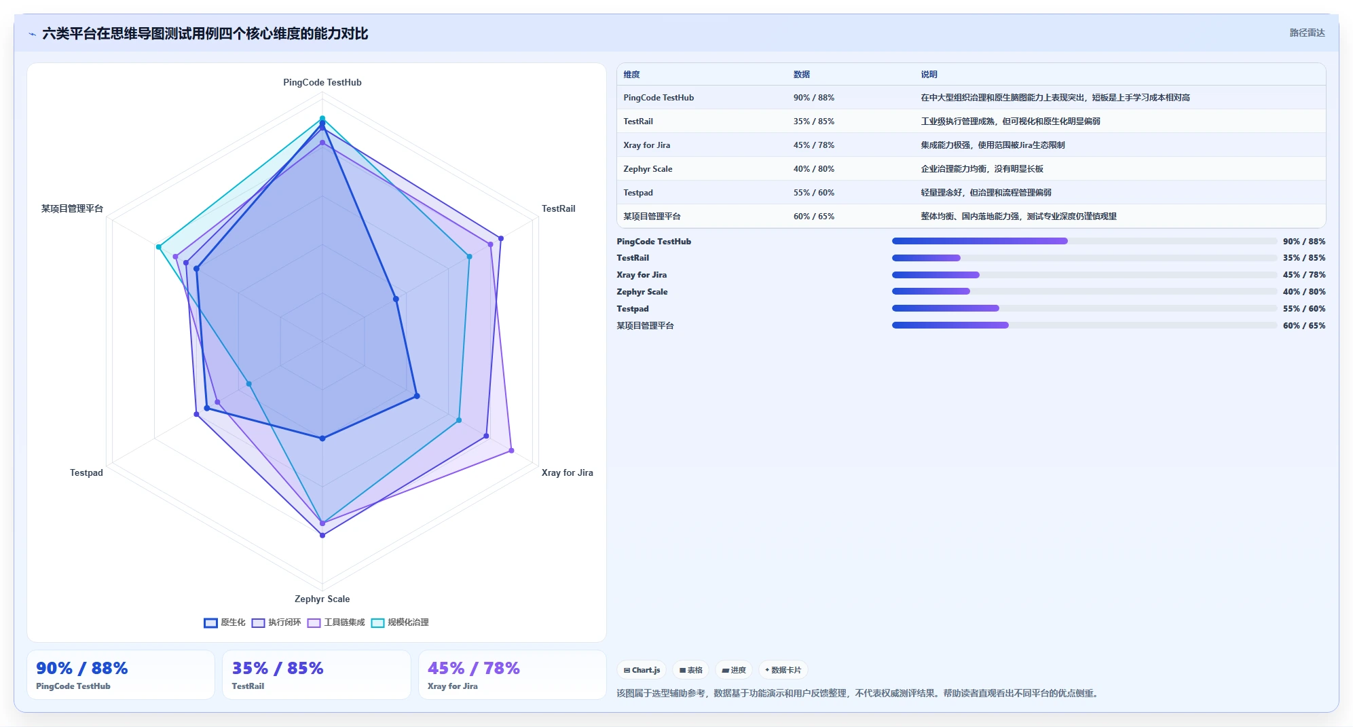Click the footnote text starting 该图属于选型辅助参考
This screenshot has width=1353, height=727.
coord(857,694)
